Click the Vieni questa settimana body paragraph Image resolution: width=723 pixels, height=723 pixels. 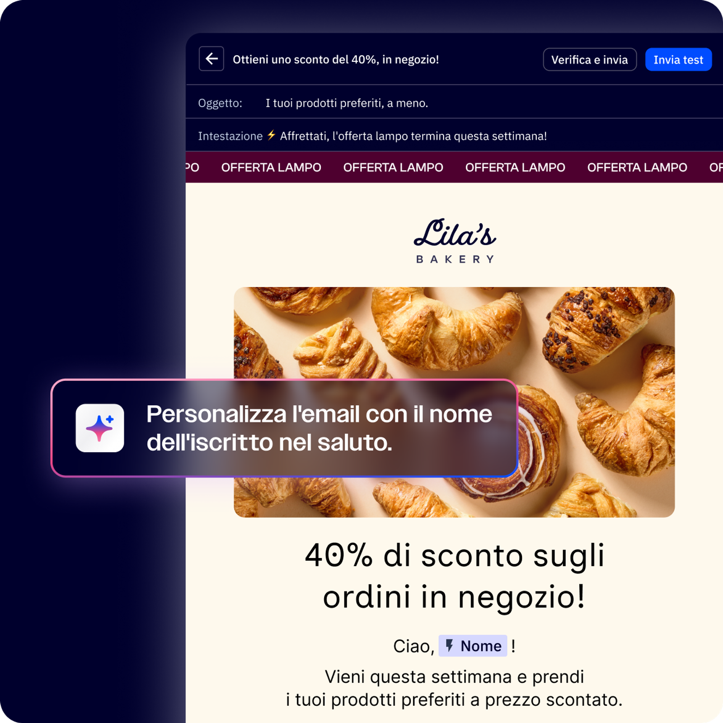click(454, 688)
